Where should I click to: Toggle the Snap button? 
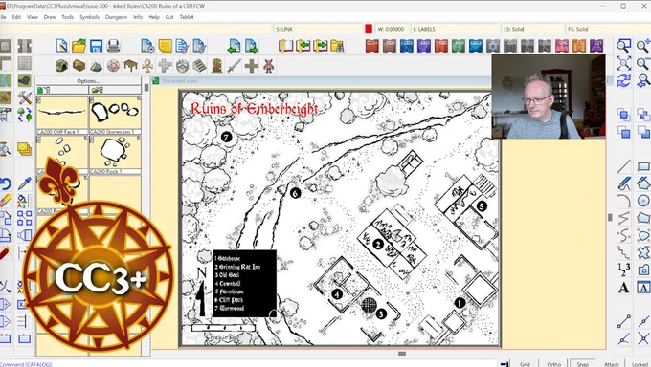tap(582, 364)
